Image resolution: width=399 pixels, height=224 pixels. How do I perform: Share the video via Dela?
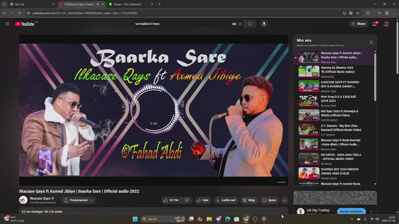click(202, 200)
